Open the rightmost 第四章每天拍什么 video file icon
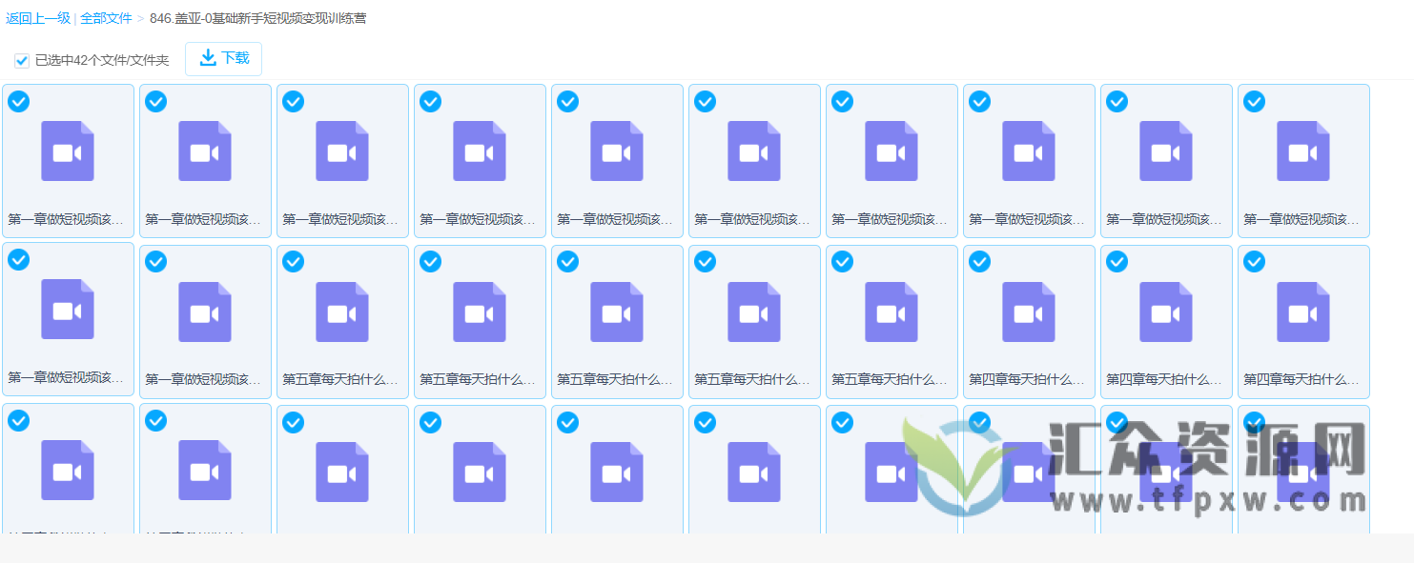 tap(1303, 310)
